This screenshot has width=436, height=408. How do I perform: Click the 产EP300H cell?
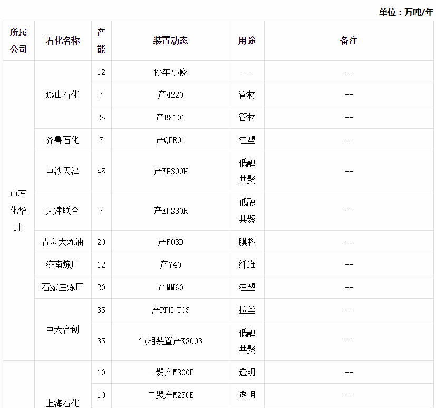click(170, 171)
